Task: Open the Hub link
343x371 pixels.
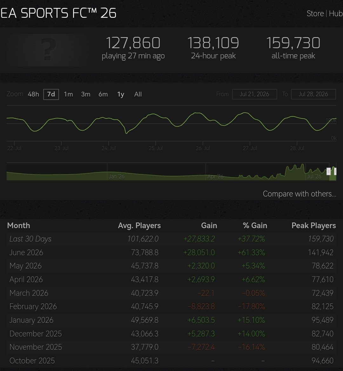Action: pos(336,13)
